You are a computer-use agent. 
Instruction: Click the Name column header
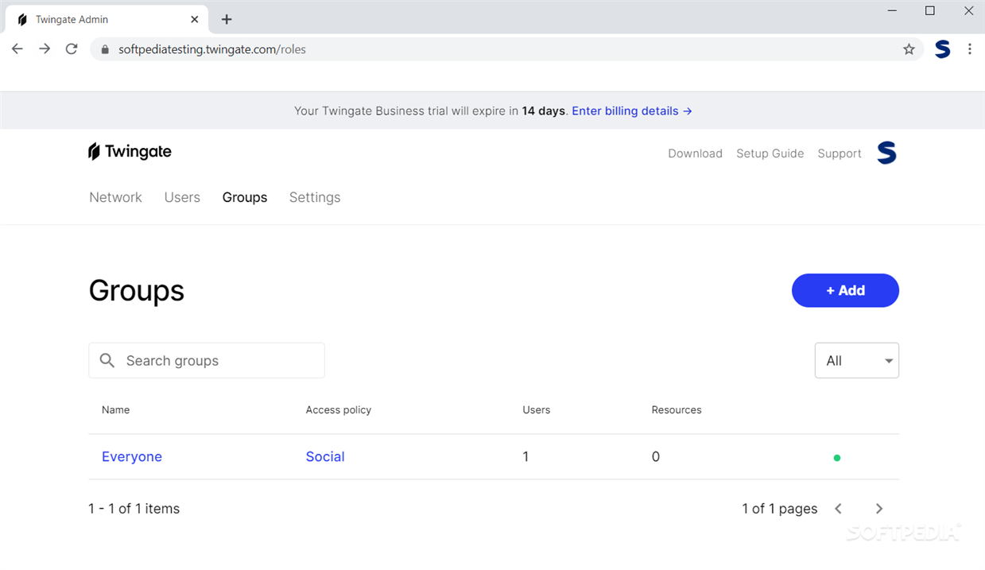(x=115, y=409)
